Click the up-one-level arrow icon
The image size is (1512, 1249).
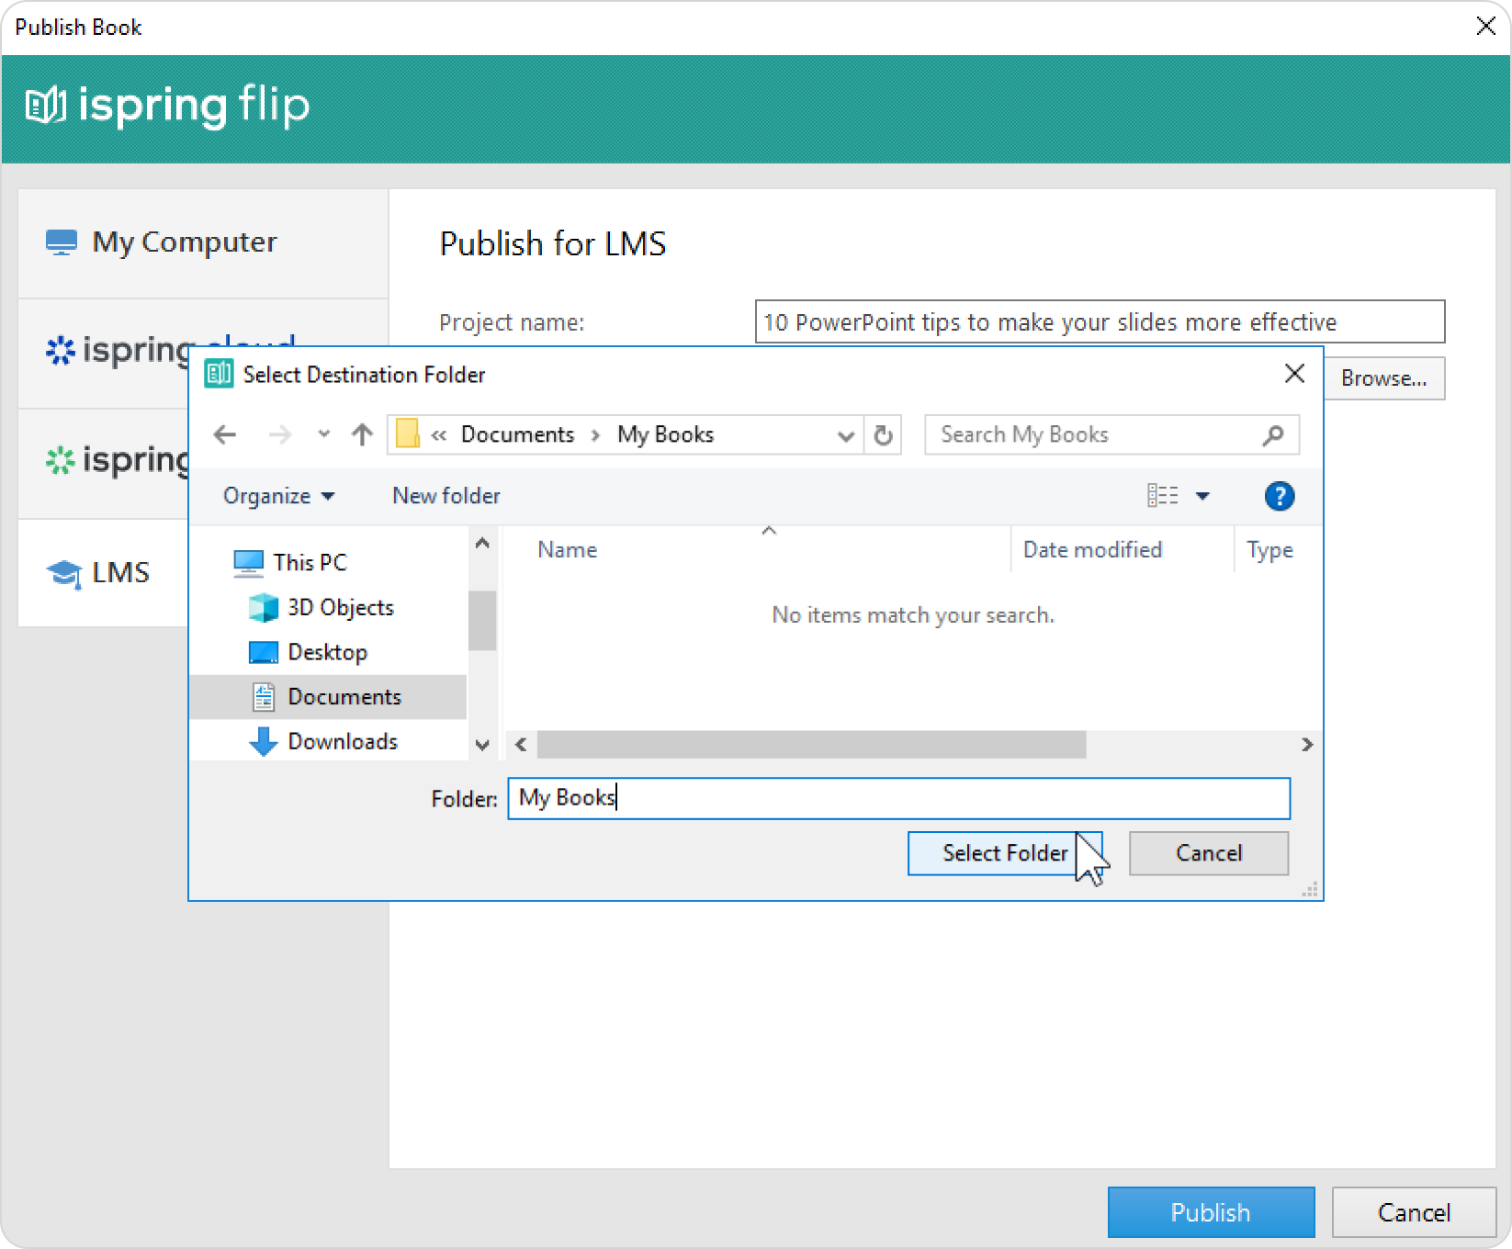point(362,434)
